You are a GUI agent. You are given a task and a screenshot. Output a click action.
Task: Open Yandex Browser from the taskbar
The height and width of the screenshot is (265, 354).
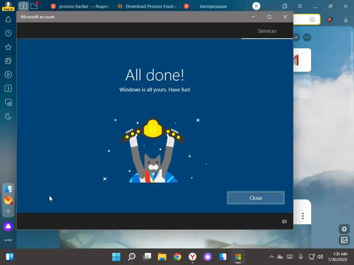[193, 257]
